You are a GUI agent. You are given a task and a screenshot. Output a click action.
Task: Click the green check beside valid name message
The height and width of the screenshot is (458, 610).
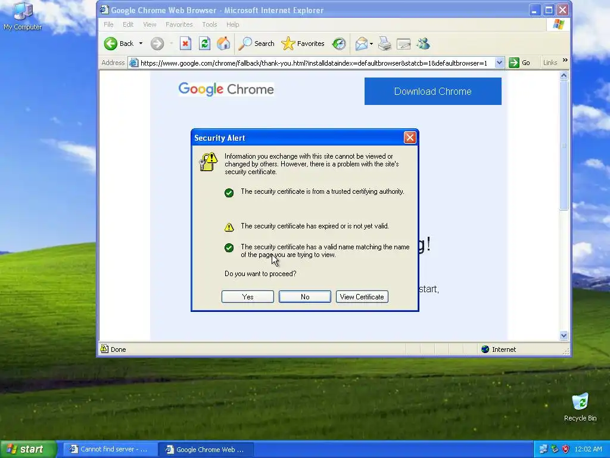[229, 247]
